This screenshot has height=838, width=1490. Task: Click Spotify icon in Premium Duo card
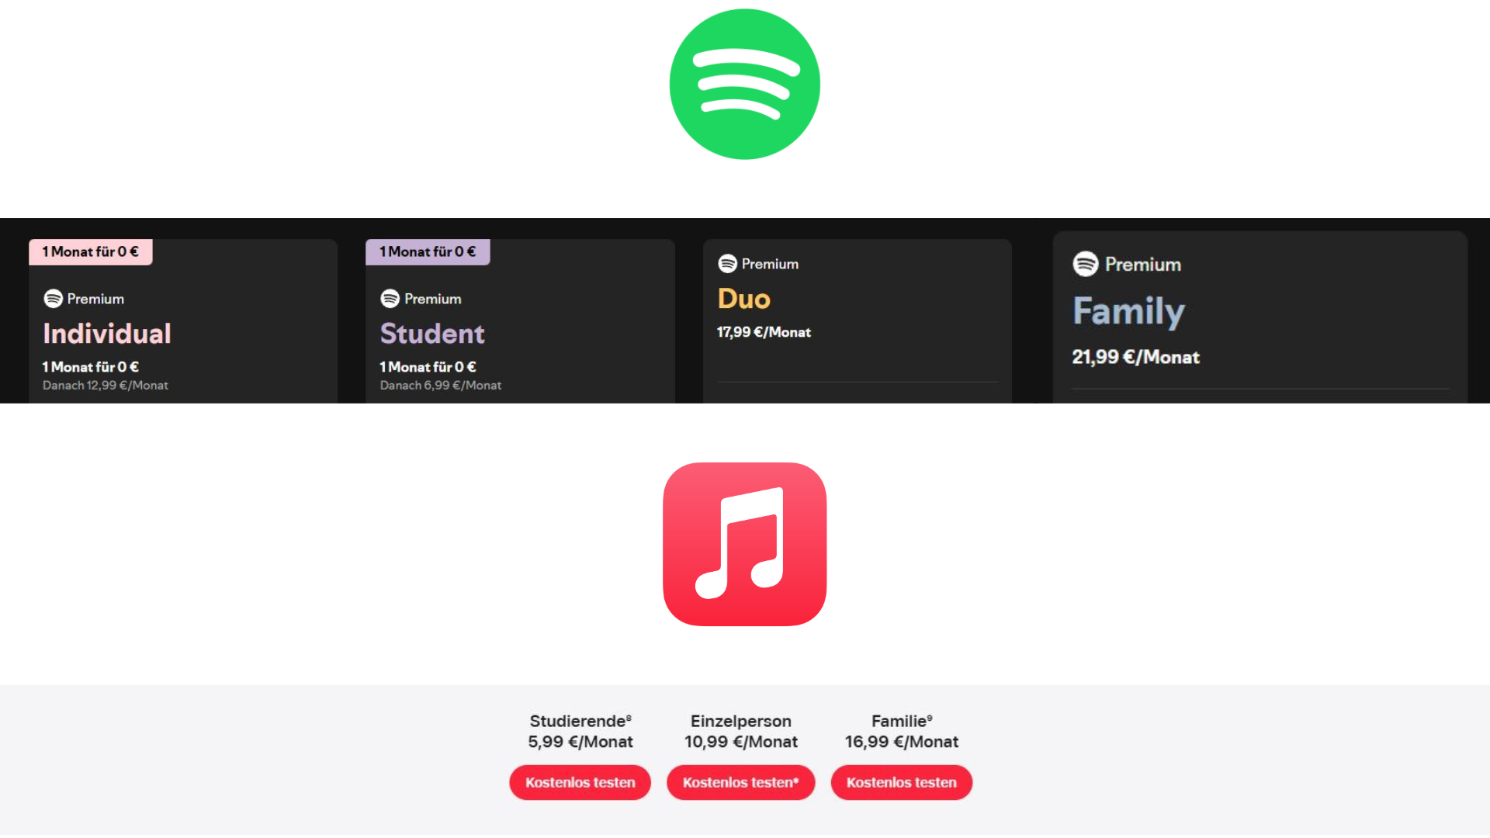[727, 264]
